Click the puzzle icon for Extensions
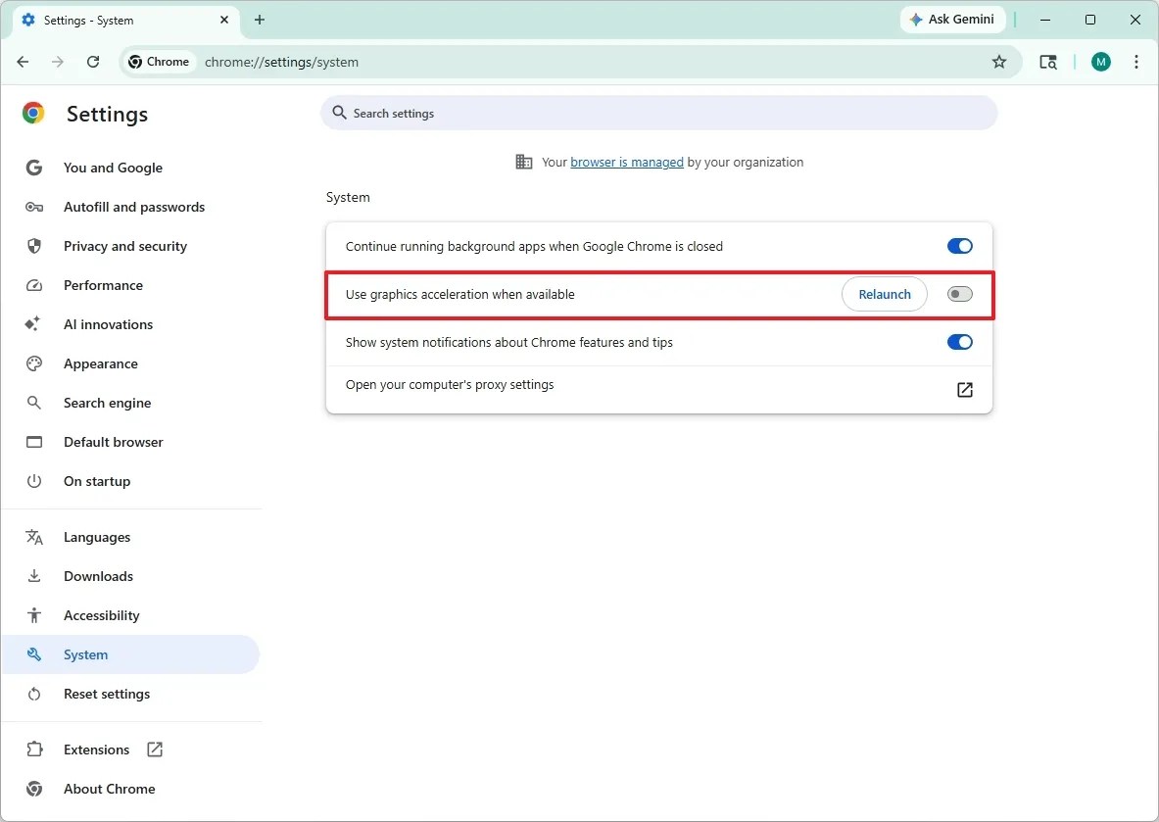Screen dimensions: 1159x822 click(34, 749)
